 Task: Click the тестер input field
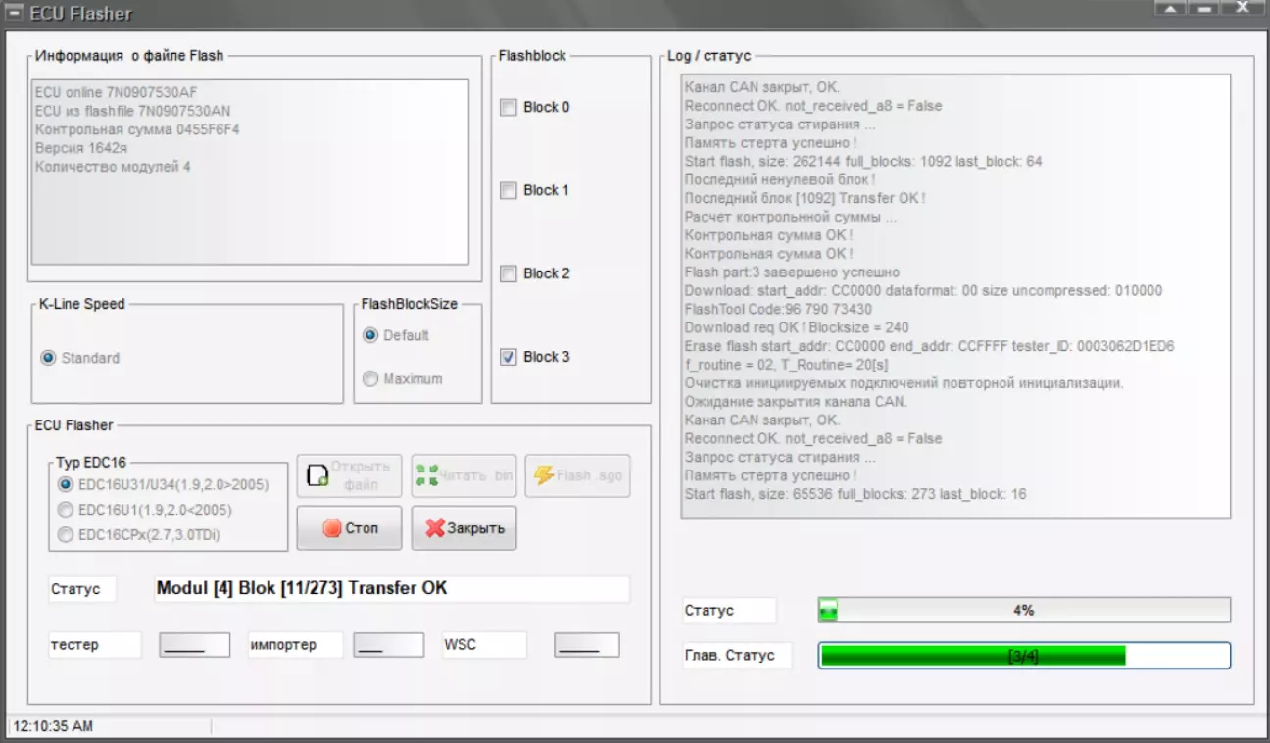point(194,645)
